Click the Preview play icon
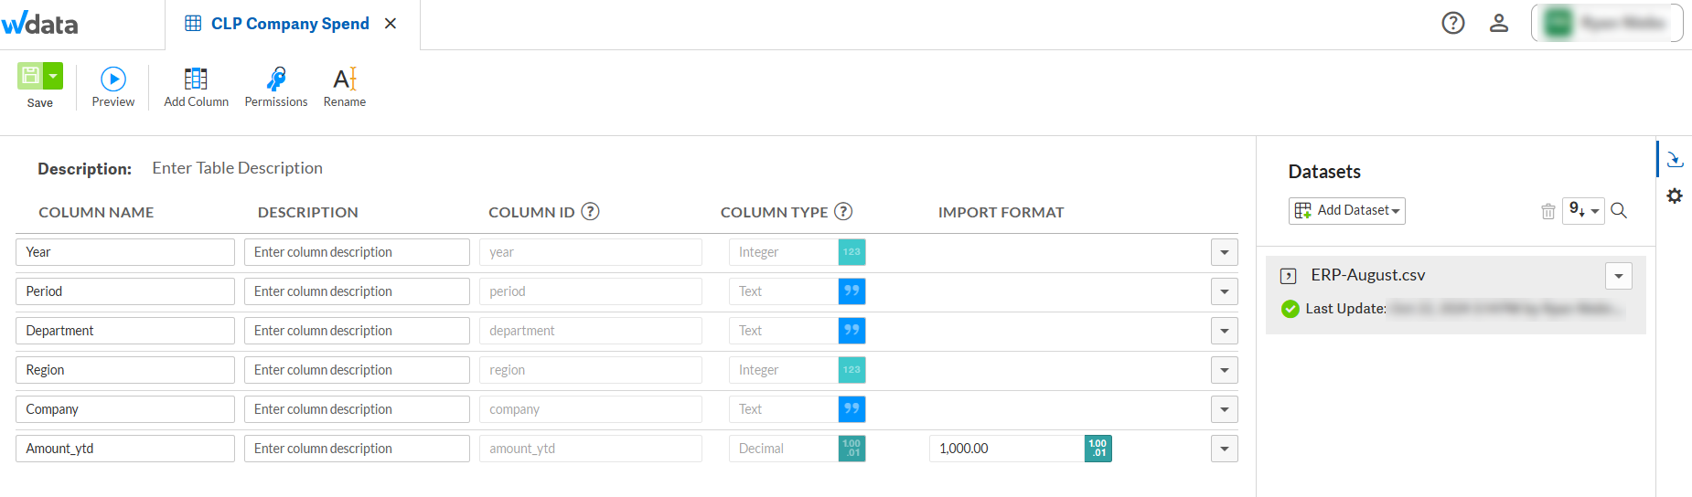This screenshot has width=1692, height=497. click(113, 79)
